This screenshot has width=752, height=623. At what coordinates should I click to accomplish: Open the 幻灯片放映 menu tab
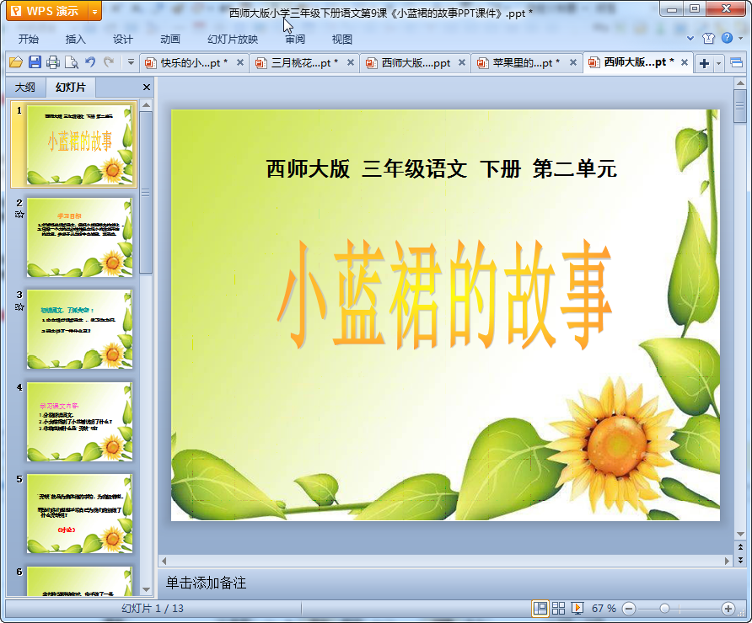pos(233,40)
